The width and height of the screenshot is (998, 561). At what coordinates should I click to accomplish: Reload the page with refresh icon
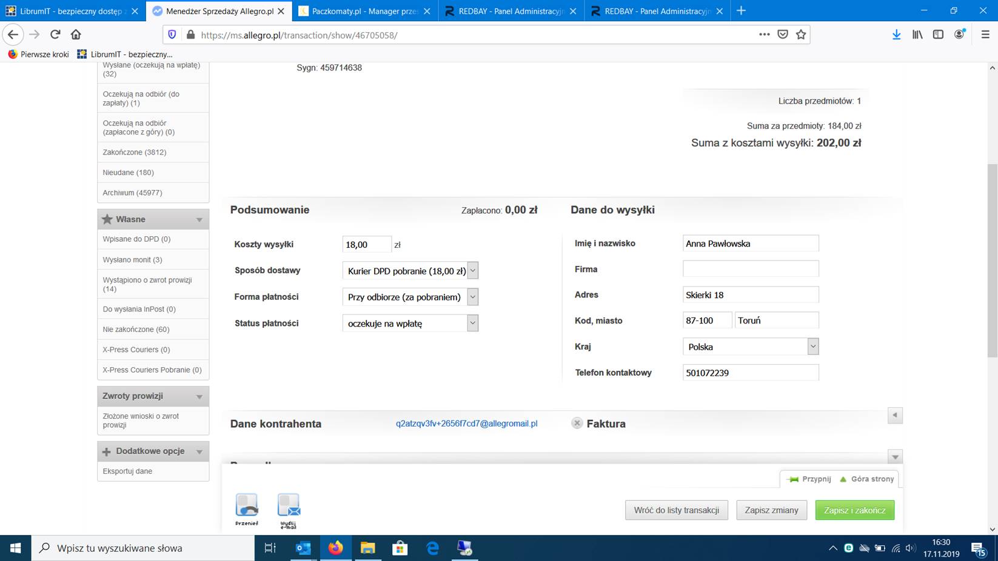[x=55, y=35]
